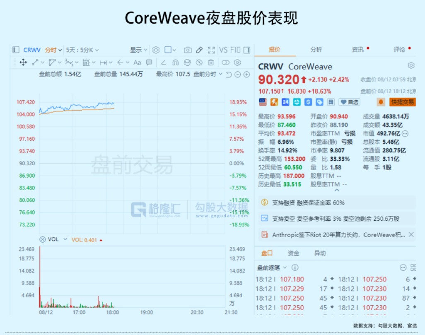Select the measurement chart tool
This screenshot has width=425, height=335.
point(86,63)
